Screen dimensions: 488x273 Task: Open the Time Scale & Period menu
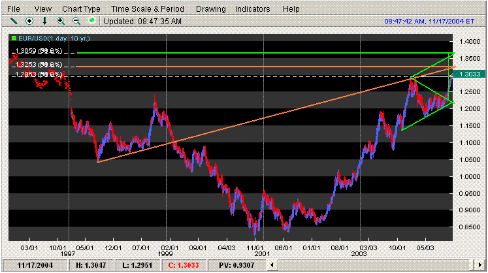[x=148, y=9]
